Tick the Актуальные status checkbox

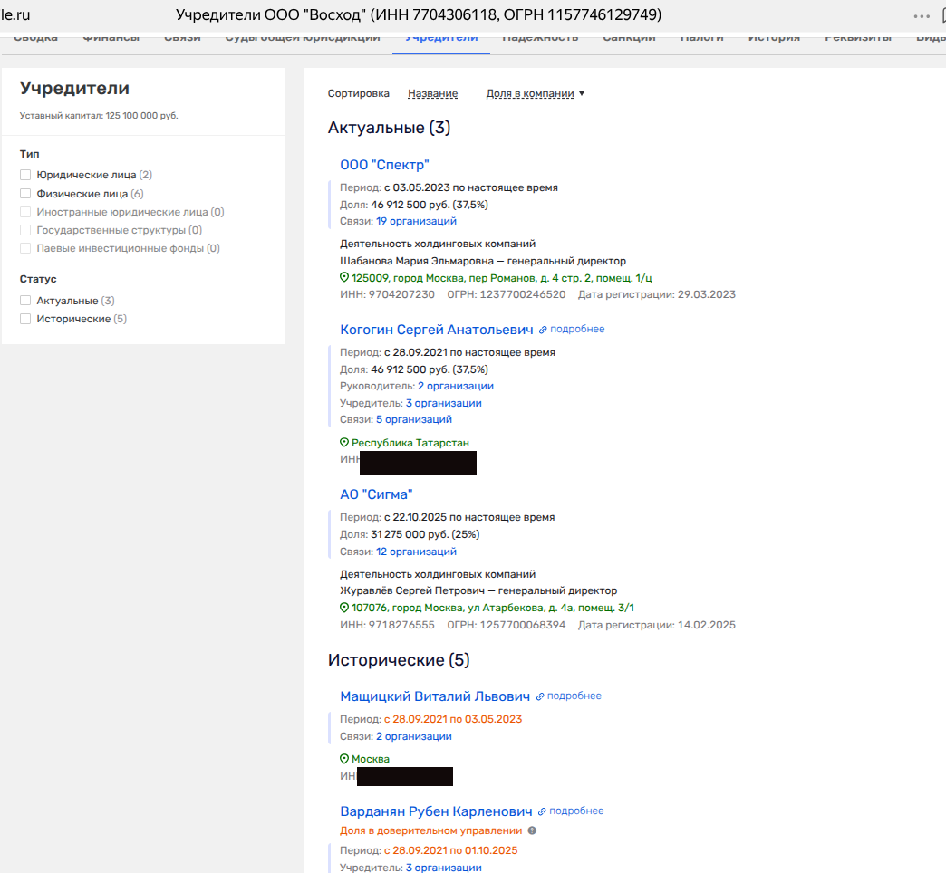point(25,301)
